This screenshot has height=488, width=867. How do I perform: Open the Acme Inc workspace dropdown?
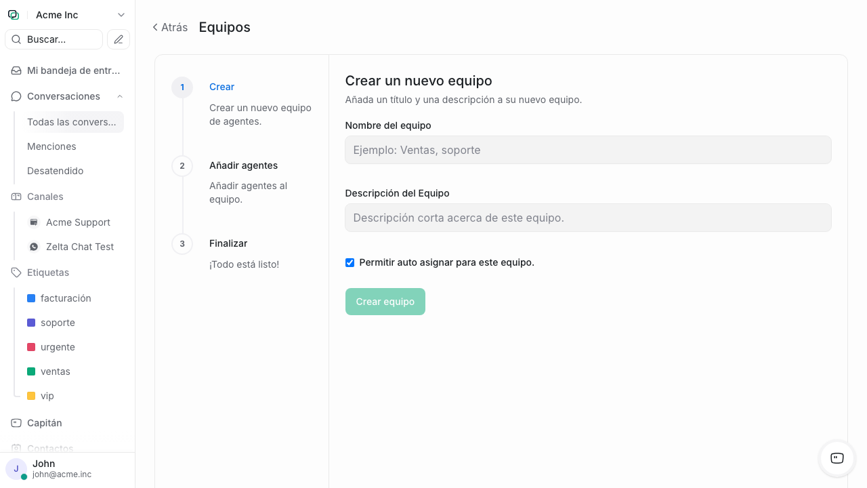point(121,14)
